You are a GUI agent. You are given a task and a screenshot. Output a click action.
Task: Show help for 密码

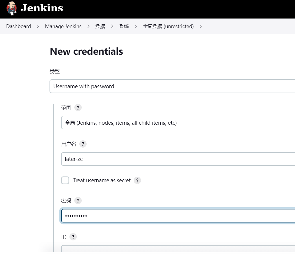click(x=78, y=200)
